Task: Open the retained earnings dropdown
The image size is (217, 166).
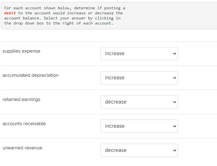Action: click(x=139, y=102)
